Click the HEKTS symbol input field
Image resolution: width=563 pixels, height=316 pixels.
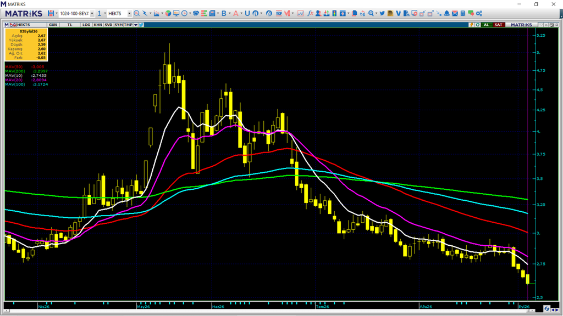click(117, 14)
